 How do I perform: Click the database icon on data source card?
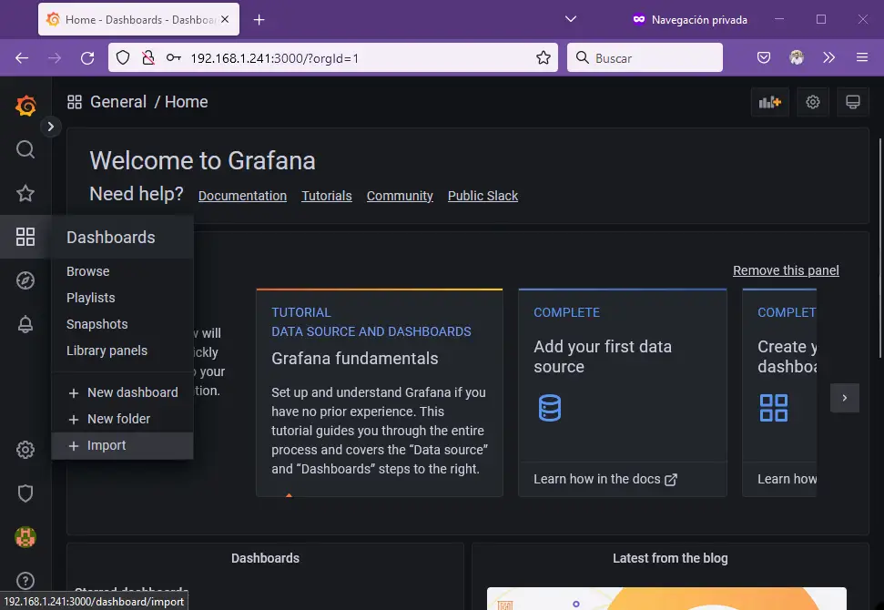click(x=550, y=408)
